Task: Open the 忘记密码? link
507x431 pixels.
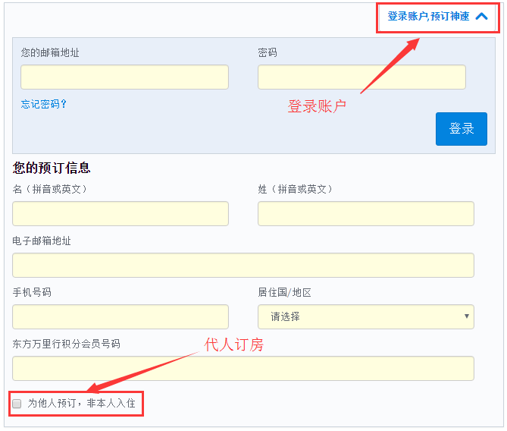Action: click(44, 104)
